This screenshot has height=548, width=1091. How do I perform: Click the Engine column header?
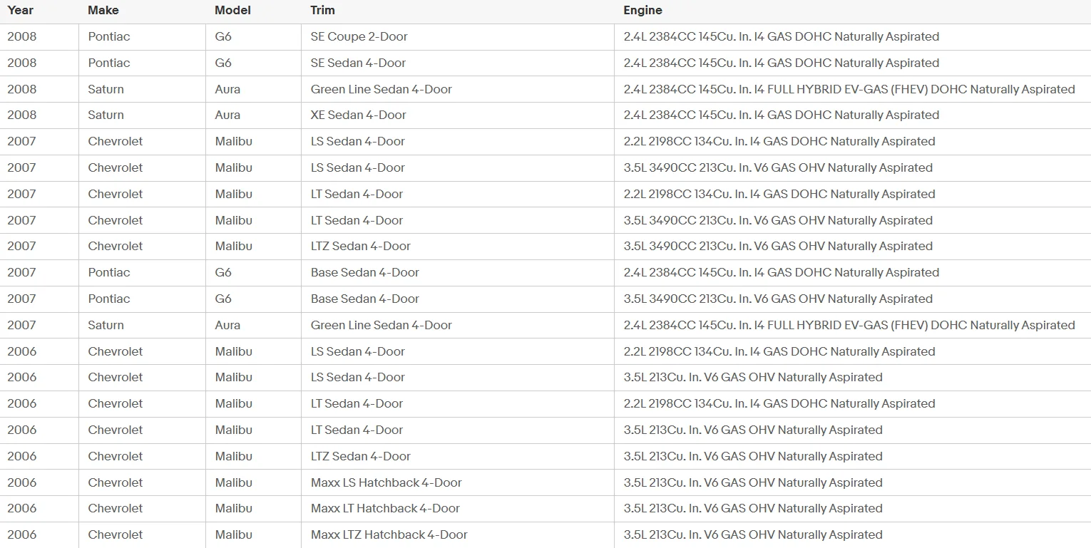[642, 10]
